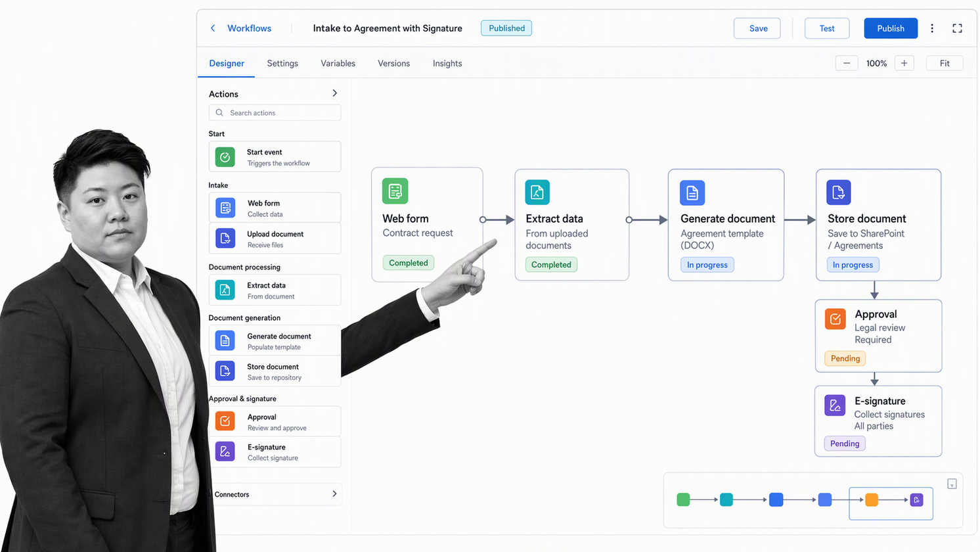This screenshot has width=980, height=552.
Task: Click In progress badge on Store document
Action: pos(853,265)
